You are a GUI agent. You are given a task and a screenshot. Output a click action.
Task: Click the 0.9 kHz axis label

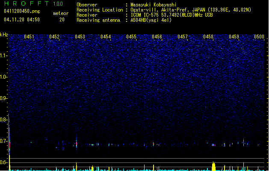click(3, 98)
